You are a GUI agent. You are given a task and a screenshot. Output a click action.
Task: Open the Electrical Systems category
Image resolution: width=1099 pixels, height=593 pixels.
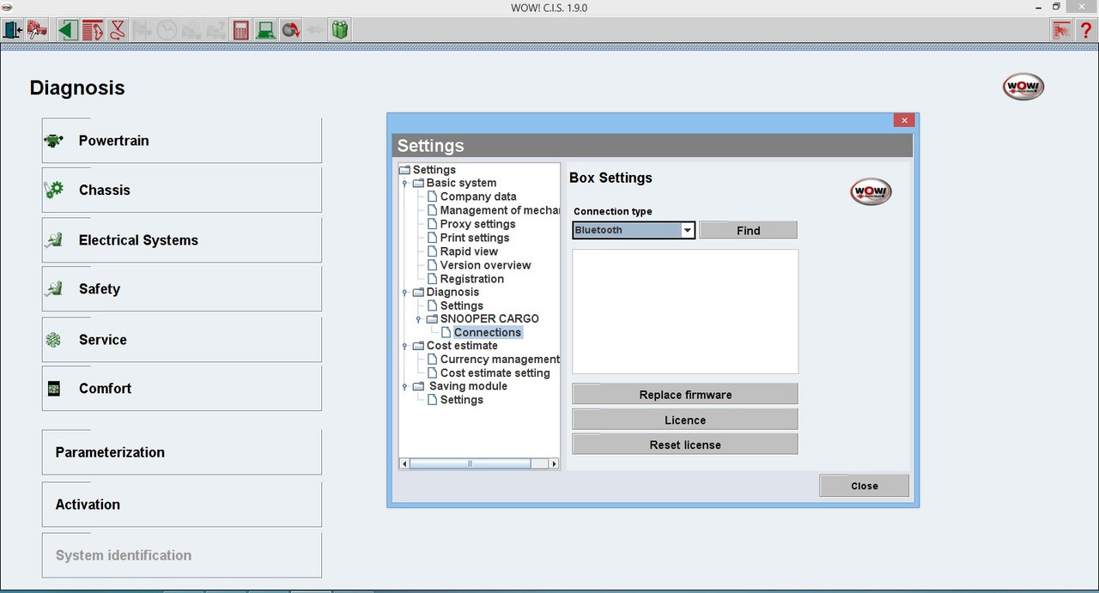pos(182,240)
